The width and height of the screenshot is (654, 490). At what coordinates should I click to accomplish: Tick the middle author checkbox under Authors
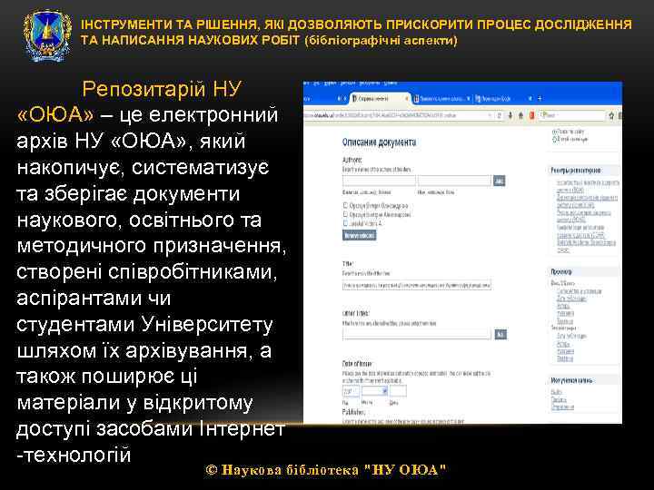click(x=345, y=214)
